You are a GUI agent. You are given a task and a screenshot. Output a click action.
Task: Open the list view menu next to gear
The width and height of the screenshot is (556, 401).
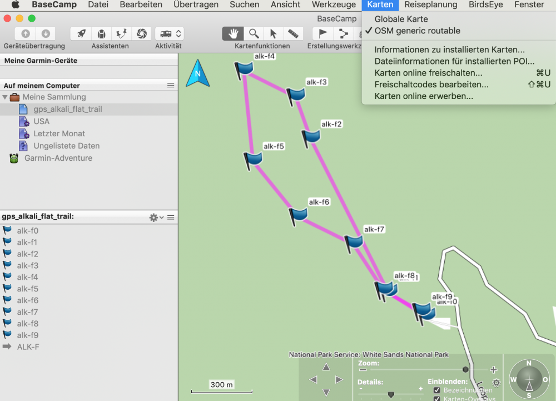(171, 217)
